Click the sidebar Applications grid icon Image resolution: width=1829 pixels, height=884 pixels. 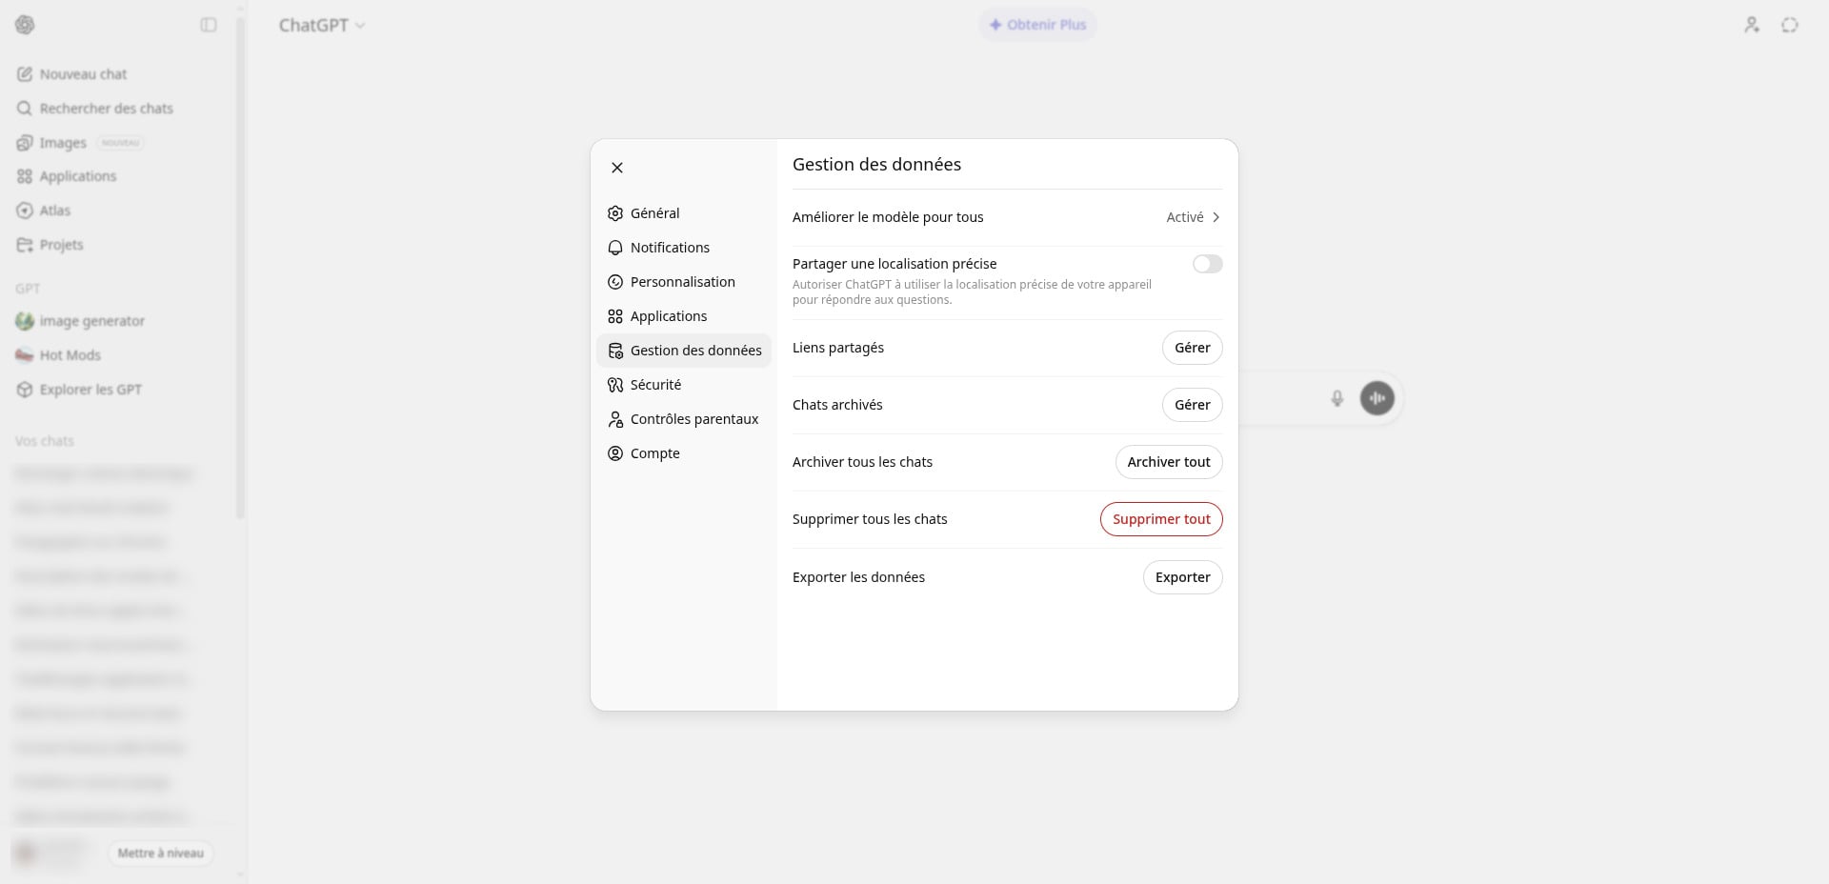25,176
